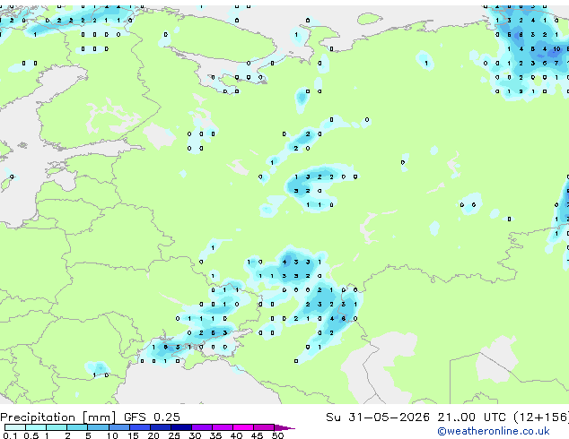The height and width of the screenshot is (439, 569).
Task: Click the legend label '0.5'
Action: click(x=31, y=435)
